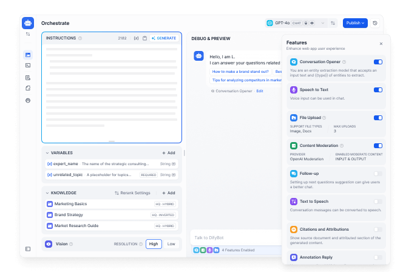The width and height of the screenshot is (403, 272).
Task: Copy instructions using the clipboard icon
Action: (x=144, y=38)
